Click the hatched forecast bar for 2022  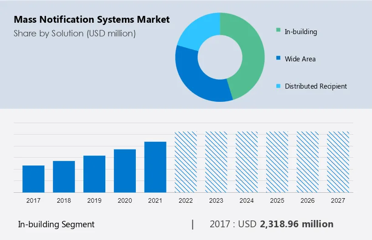(x=186, y=162)
